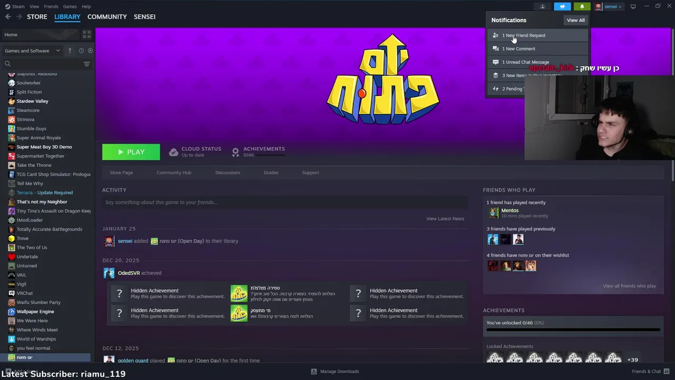Click Mentos avatar in Friends Who Play

(494, 213)
